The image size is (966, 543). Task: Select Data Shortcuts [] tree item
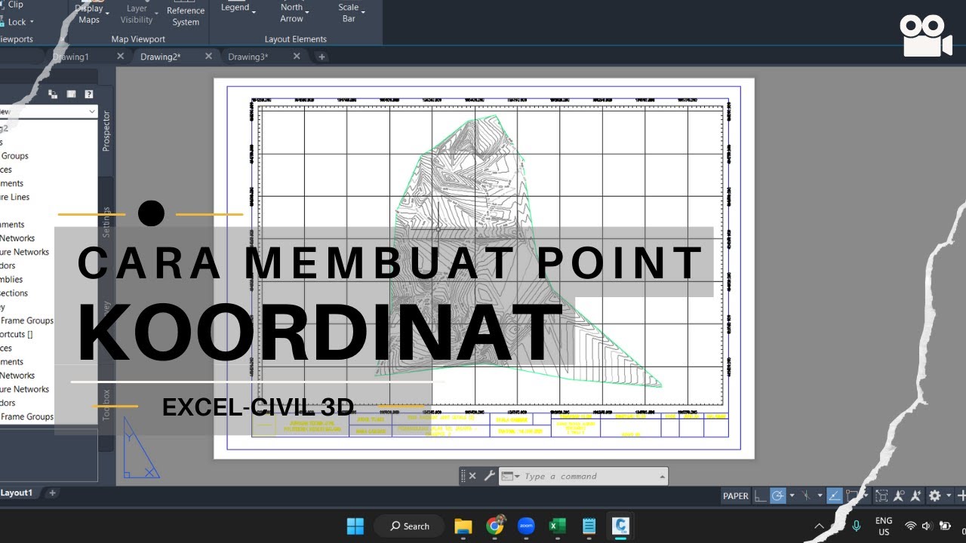[x=17, y=334]
